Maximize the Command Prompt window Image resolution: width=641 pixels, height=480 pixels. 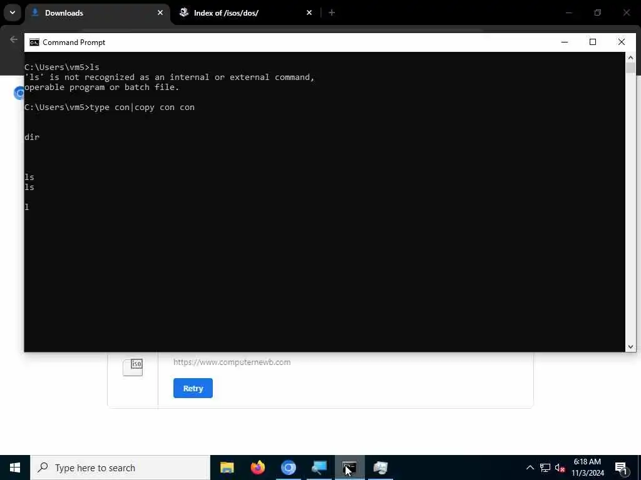(x=593, y=42)
